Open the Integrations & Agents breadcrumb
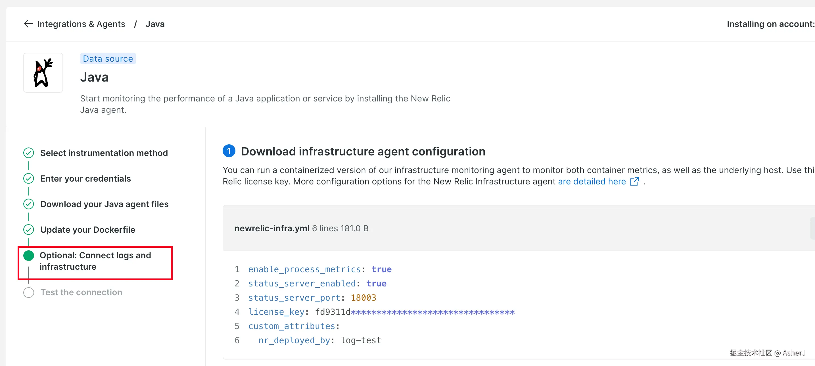 [x=81, y=24]
